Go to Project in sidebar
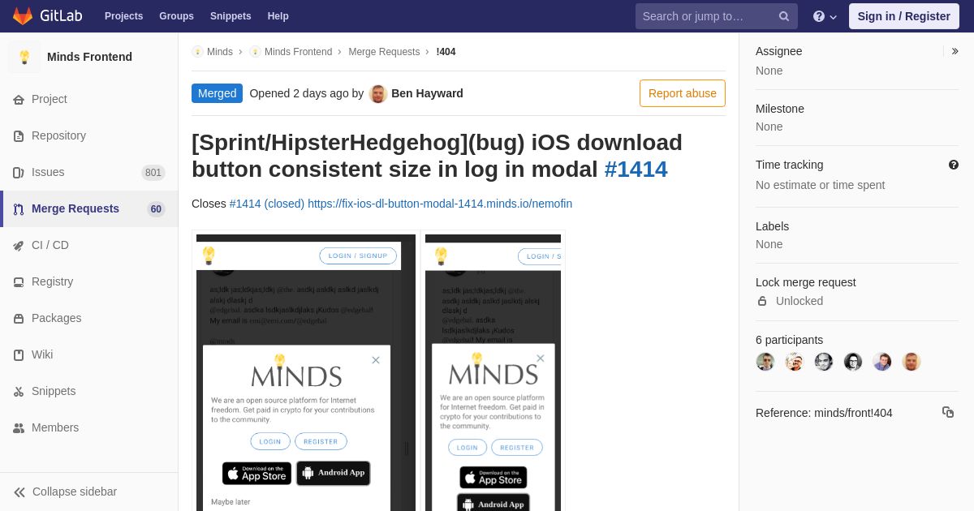The height and width of the screenshot is (511, 974). (50, 99)
